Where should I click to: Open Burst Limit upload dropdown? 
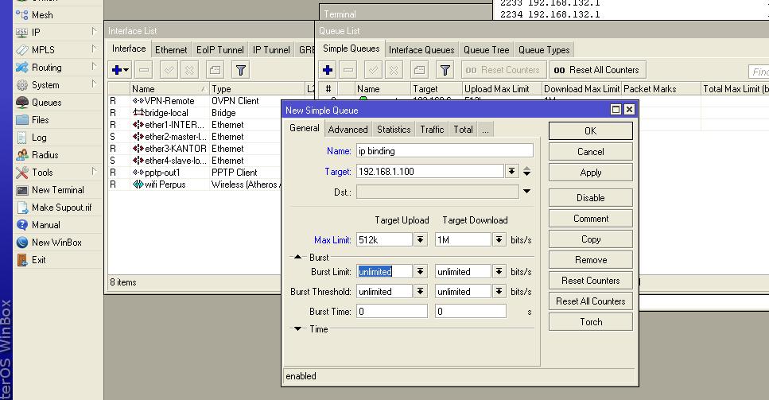[421, 271]
